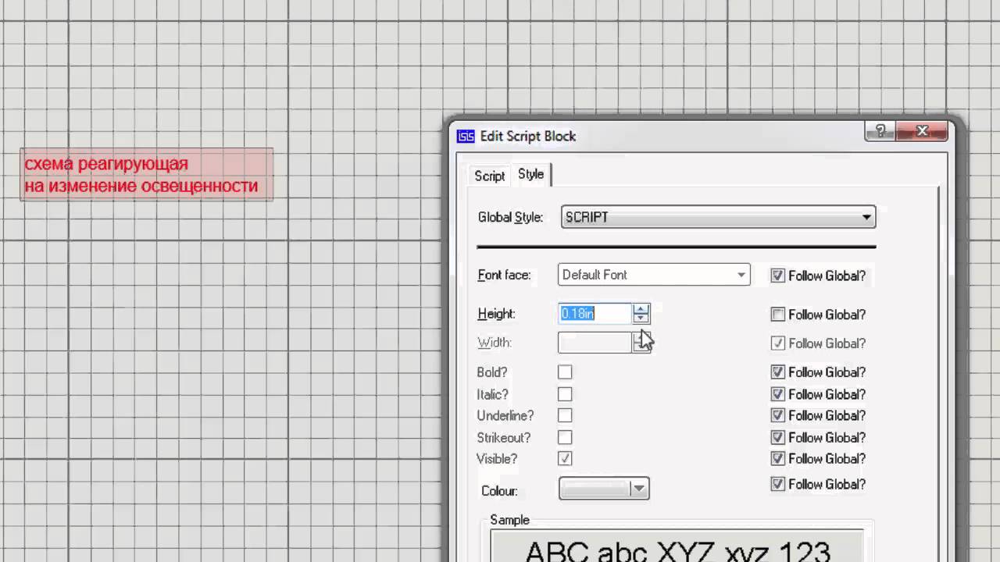Click the Height label
1000x562 pixels.
[x=496, y=314]
